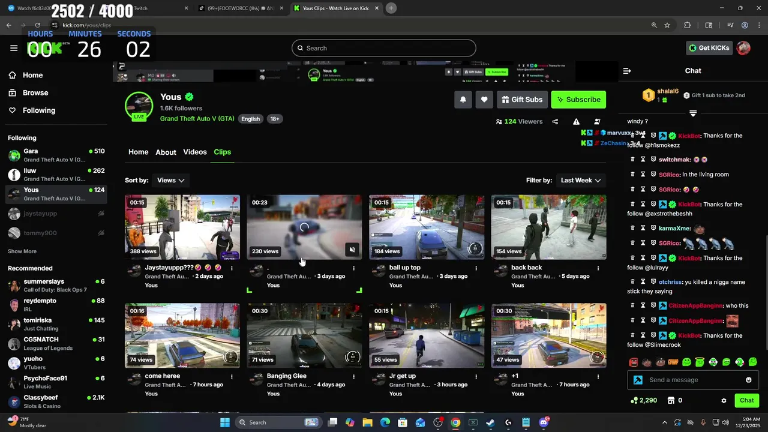Select the chat identity badge in message box

(638, 380)
